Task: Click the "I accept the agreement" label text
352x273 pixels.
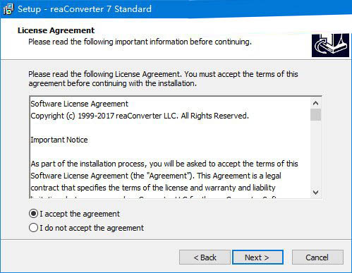Action: coord(80,214)
